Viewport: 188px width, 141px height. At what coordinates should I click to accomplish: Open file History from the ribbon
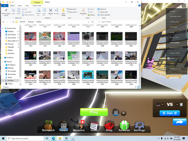(x=91, y=15)
